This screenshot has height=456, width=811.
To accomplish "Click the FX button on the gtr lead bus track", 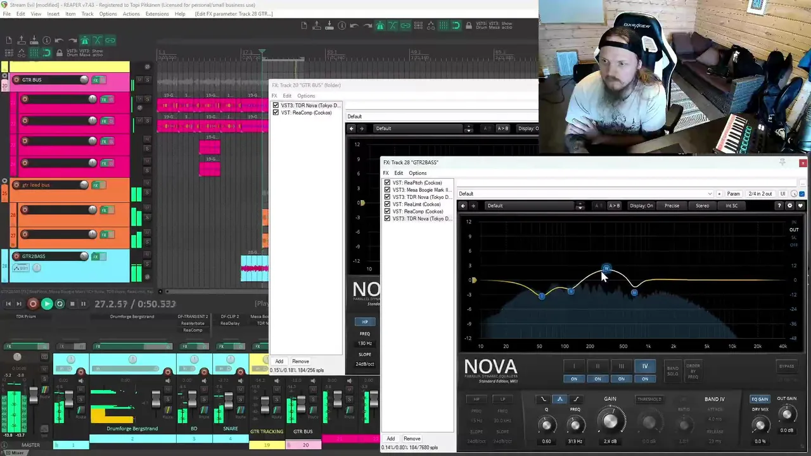I will click(96, 185).
